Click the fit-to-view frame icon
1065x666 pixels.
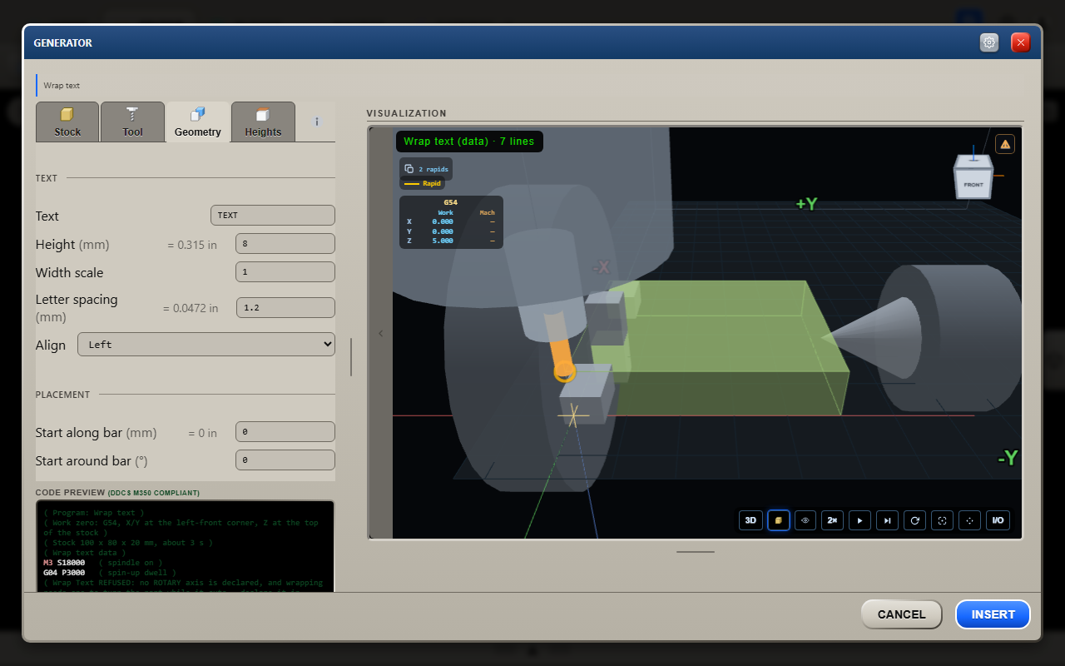coord(943,520)
